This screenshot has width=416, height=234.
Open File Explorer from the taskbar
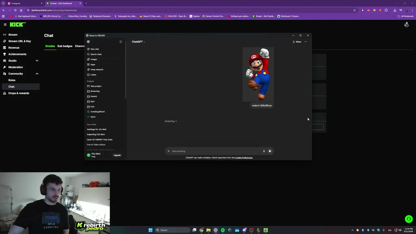(x=208, y=230)
